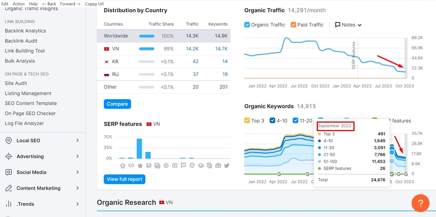Click the KR traffic value 42

[x=195, y=62]
